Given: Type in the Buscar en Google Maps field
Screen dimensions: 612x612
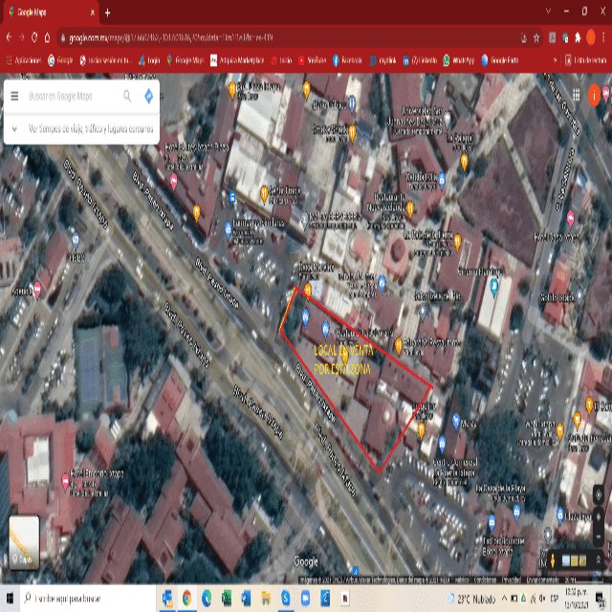Looking at the screenshot, I should (72, 97).
